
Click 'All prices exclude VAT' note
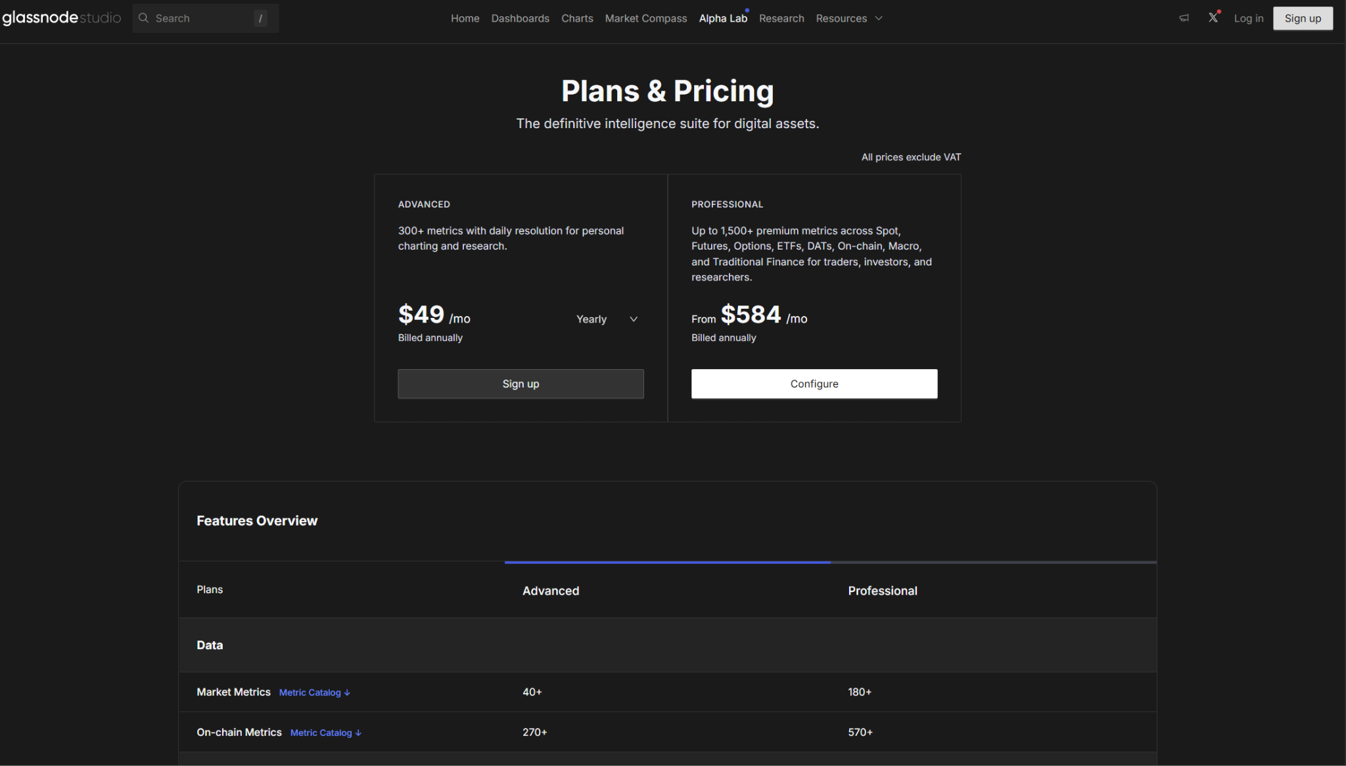tap(911, 157)
